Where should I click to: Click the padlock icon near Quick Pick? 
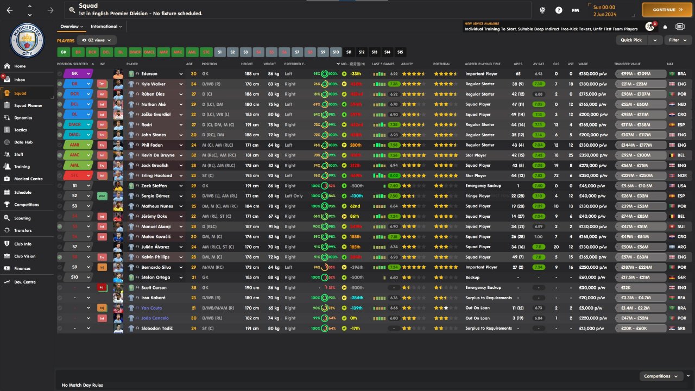[x=665, y=27]
